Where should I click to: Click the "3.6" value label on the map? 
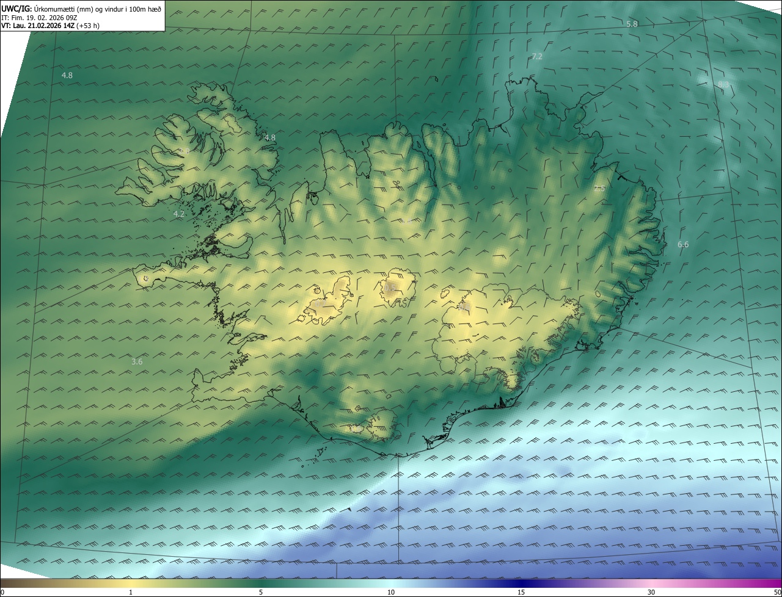(x=137, y=361)
